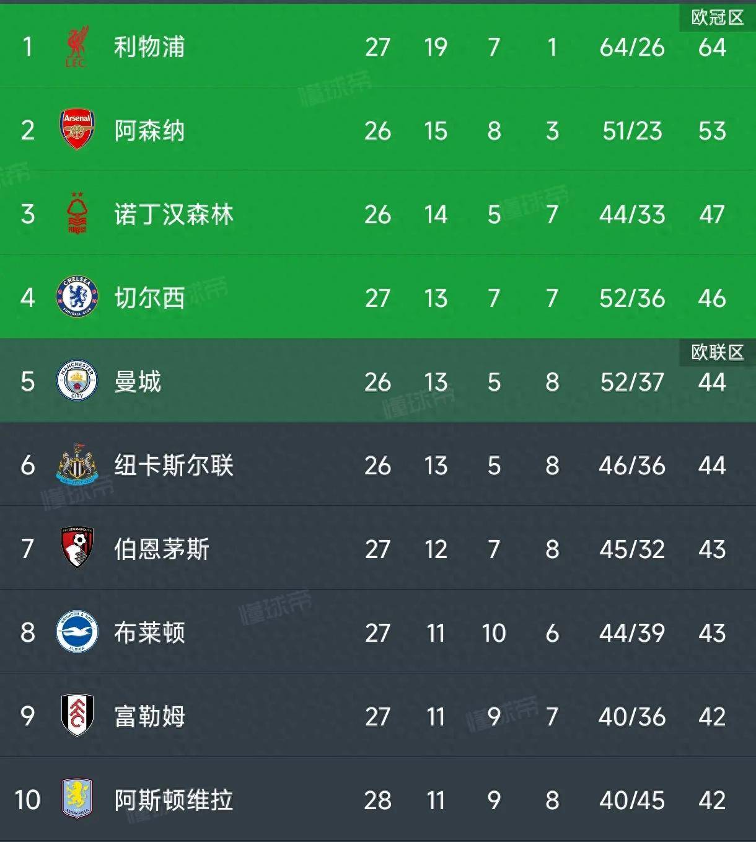The image size is (756, 842).
Task: Select the Chelsea club badge
Action: (77, 297)
